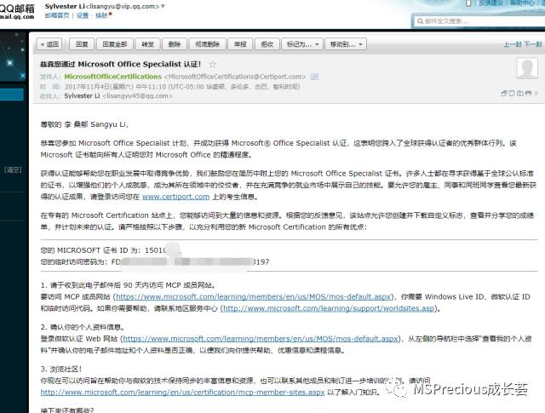Open the www.certiport.com link
545x413 pixels.
pyautogui.click(x=176, y=197)
